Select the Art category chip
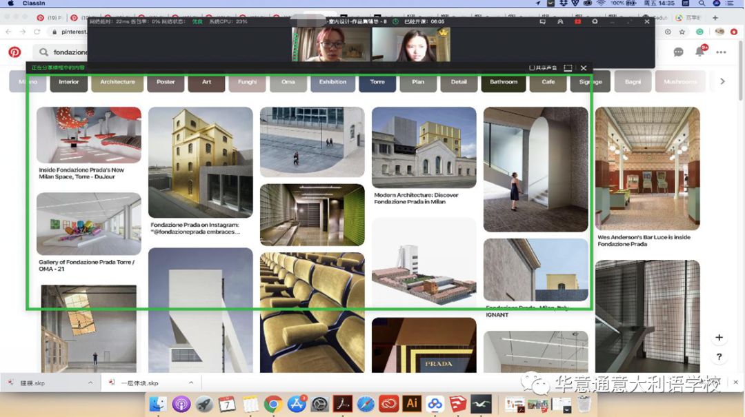Image resolution: width=745 pixels, height=417 pixels. [206, 82]
